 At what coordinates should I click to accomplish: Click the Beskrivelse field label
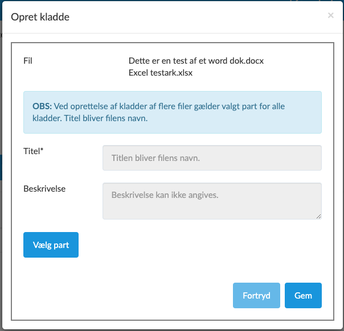pos(44,188)
